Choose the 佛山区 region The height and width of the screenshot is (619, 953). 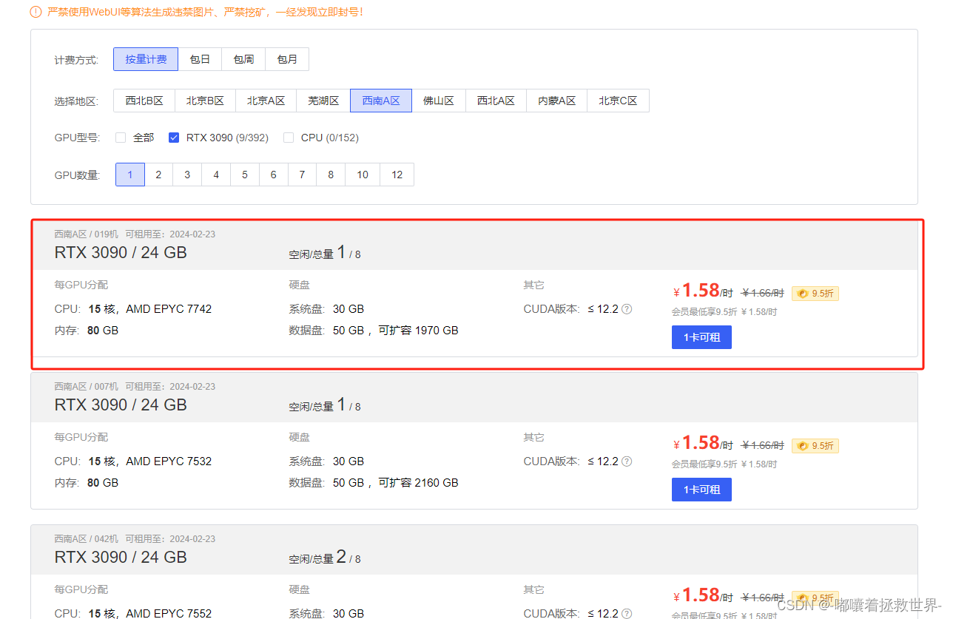(438, 101)
